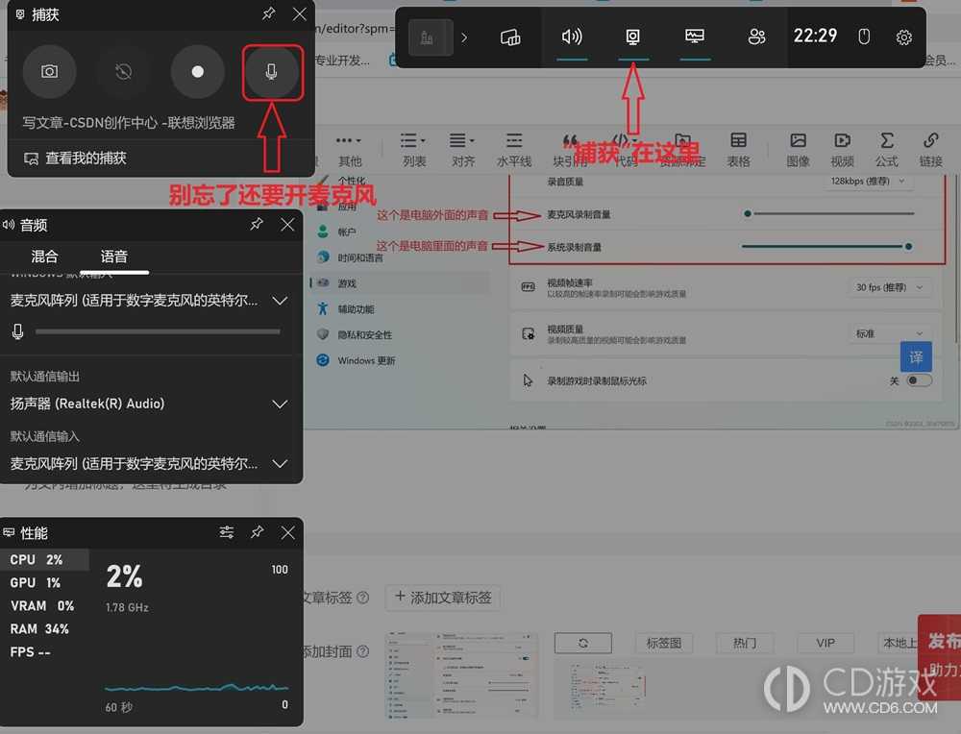Pin the 音频 panel with the pin icon

[256, 224]
